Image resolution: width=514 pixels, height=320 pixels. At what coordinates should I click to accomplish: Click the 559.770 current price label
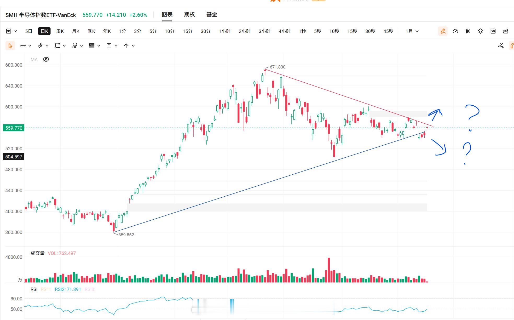point(14,128)
